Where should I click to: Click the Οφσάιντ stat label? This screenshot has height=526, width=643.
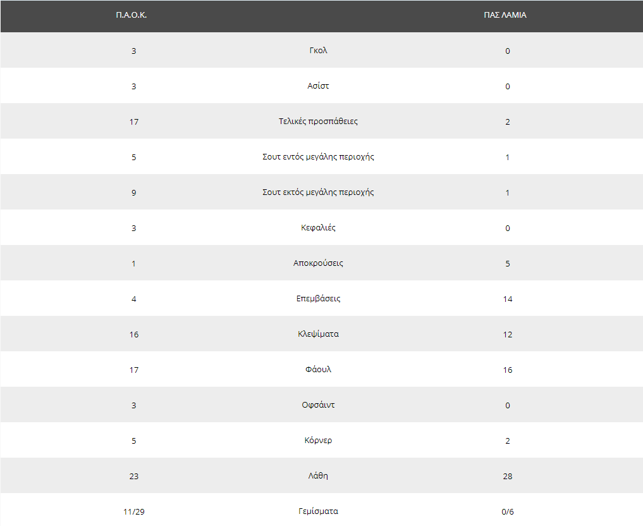pyautogui.click(x=318, y=405)
